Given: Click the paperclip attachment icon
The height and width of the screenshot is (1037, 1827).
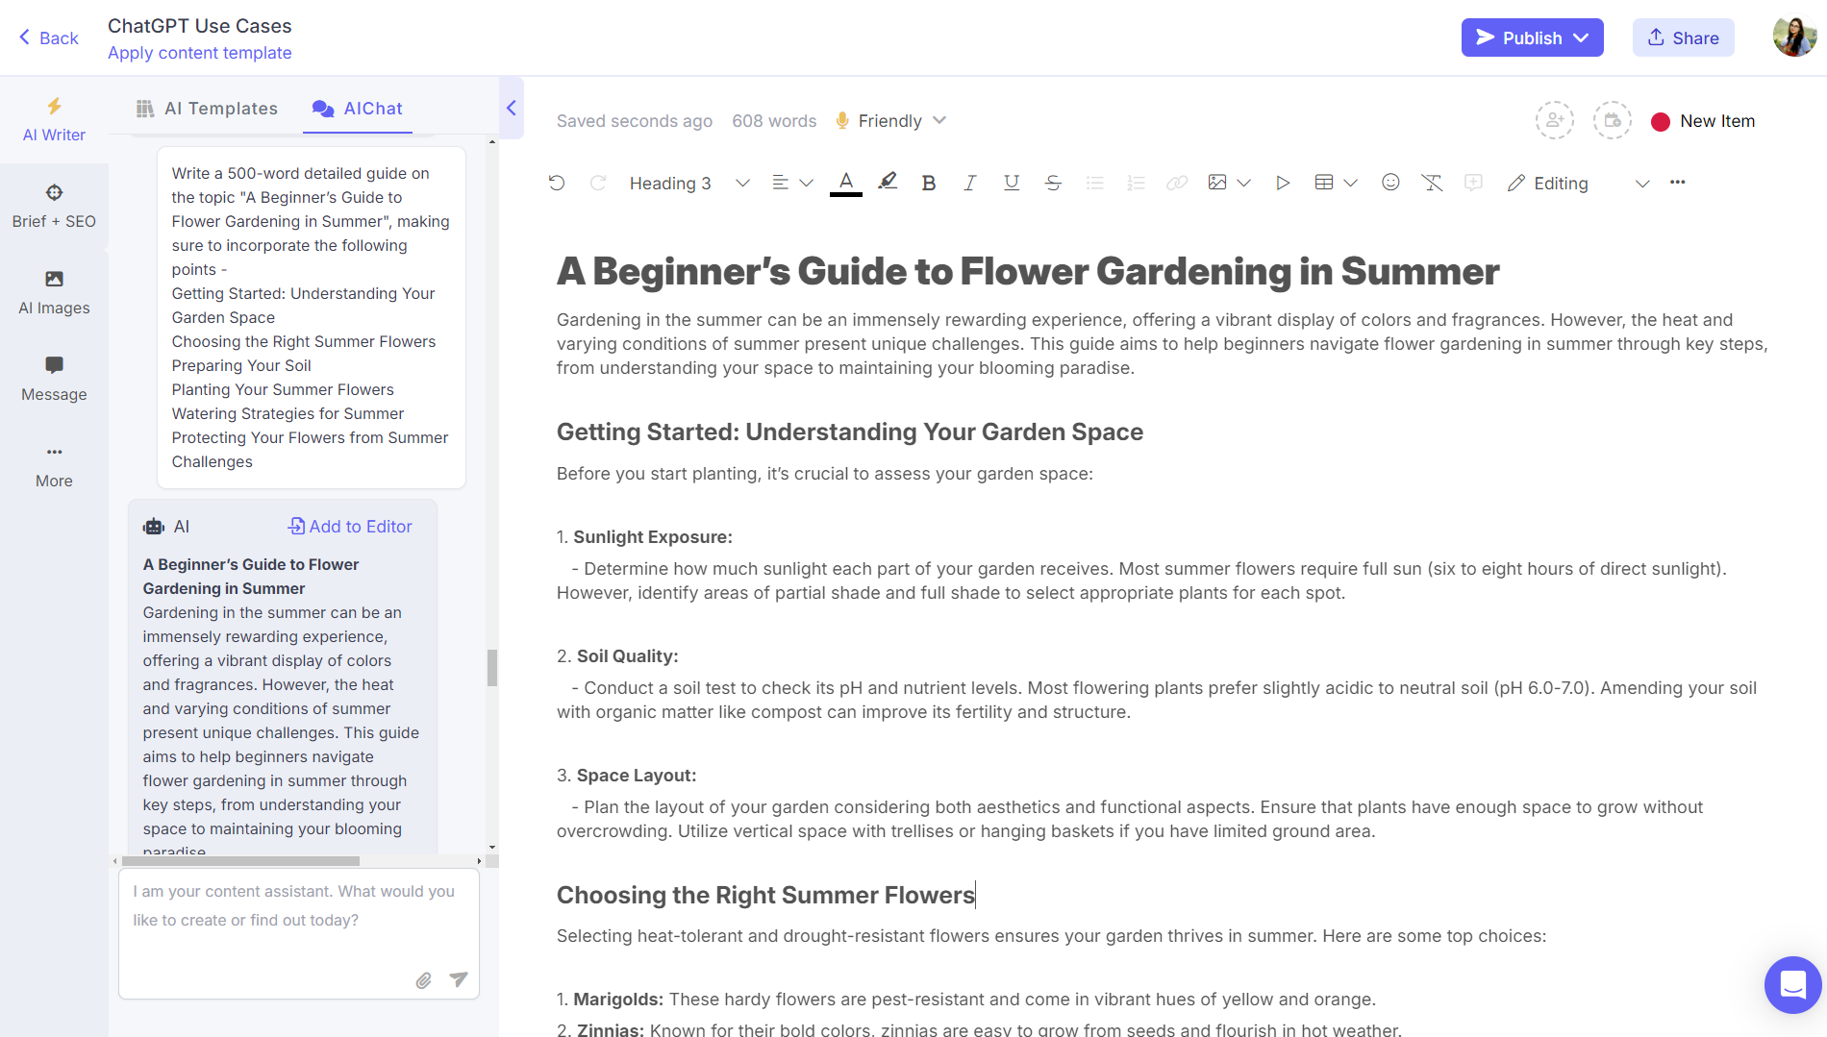Looking at the screenshot, I should [423, 980].
